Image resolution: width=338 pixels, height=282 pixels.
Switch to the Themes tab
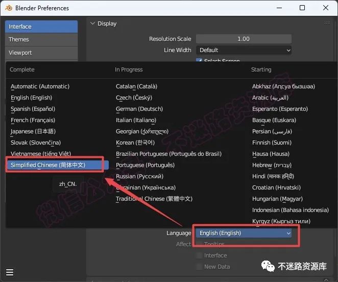click(41, 39)
